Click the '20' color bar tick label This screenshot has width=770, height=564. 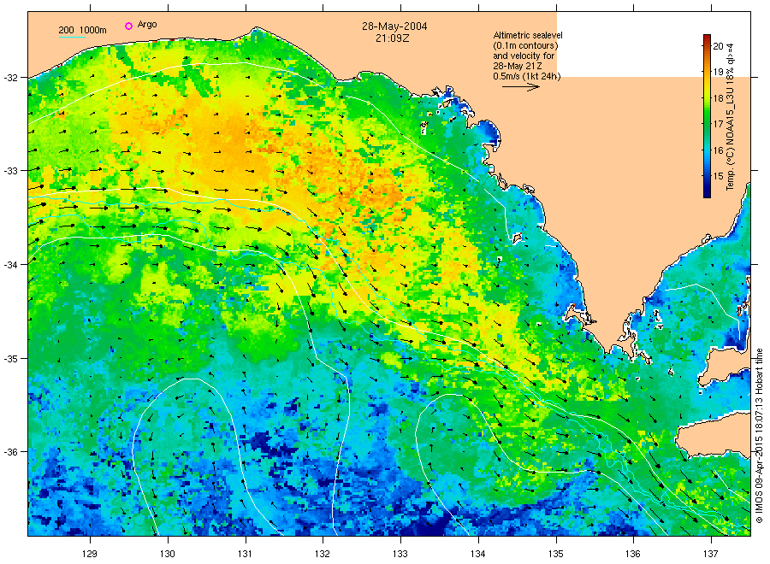[718, 47]
